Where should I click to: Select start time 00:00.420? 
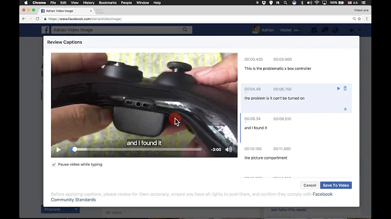point(254,59)
